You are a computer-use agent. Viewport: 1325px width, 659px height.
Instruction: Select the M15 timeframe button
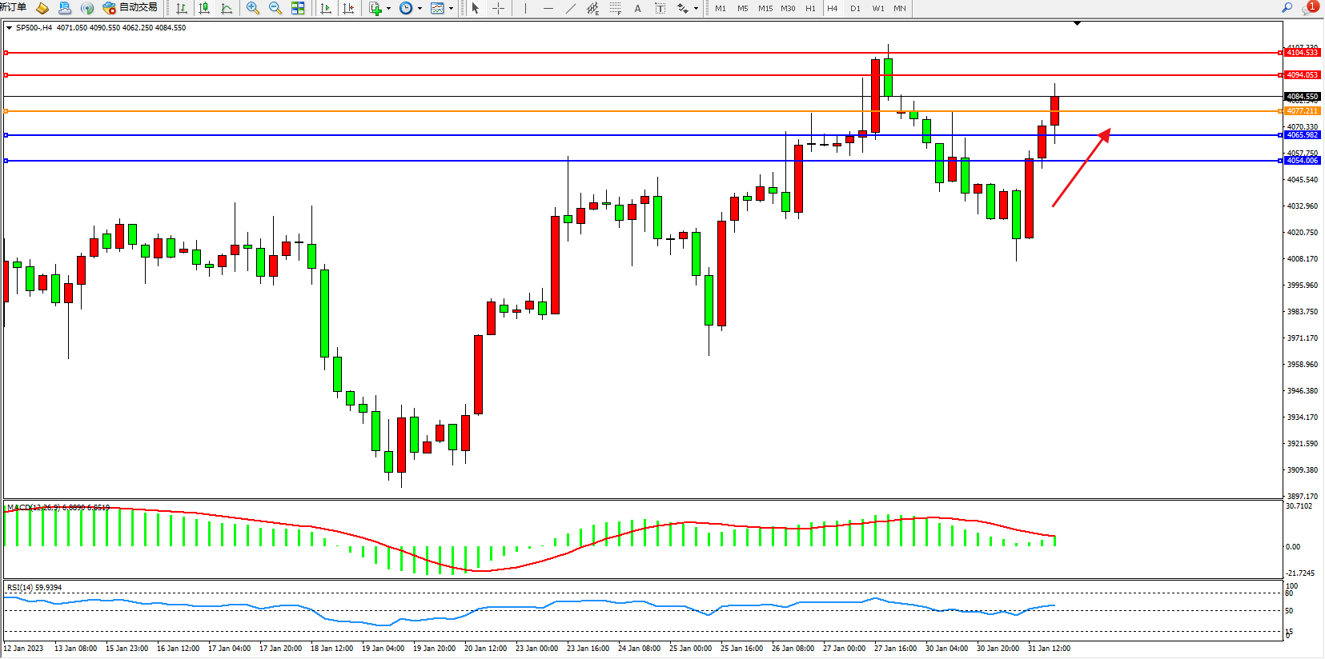[765, 8]
